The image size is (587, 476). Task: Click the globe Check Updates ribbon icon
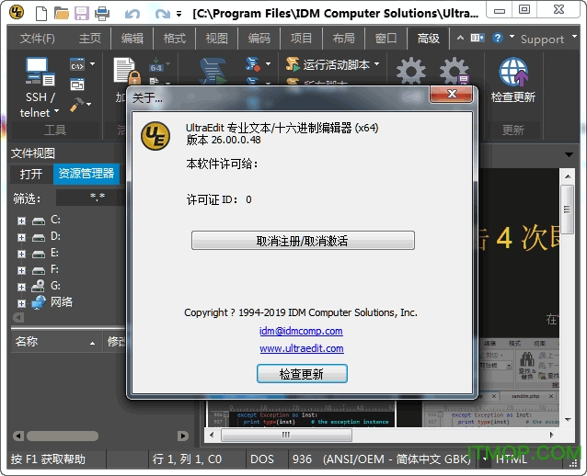(513, 72)
